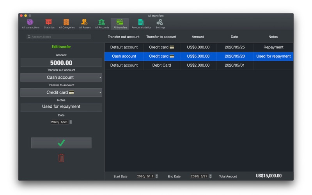This screenshot has height=195, width=312.
Task: Click the 2020/05/25 date cell
Action: point(235,47)
